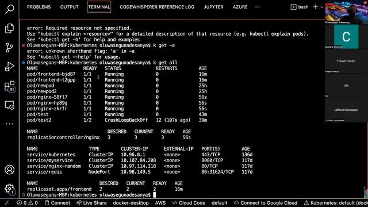Click the 'k get -a' command text
The image size is (368, 207).
click(x=164, y=45)
